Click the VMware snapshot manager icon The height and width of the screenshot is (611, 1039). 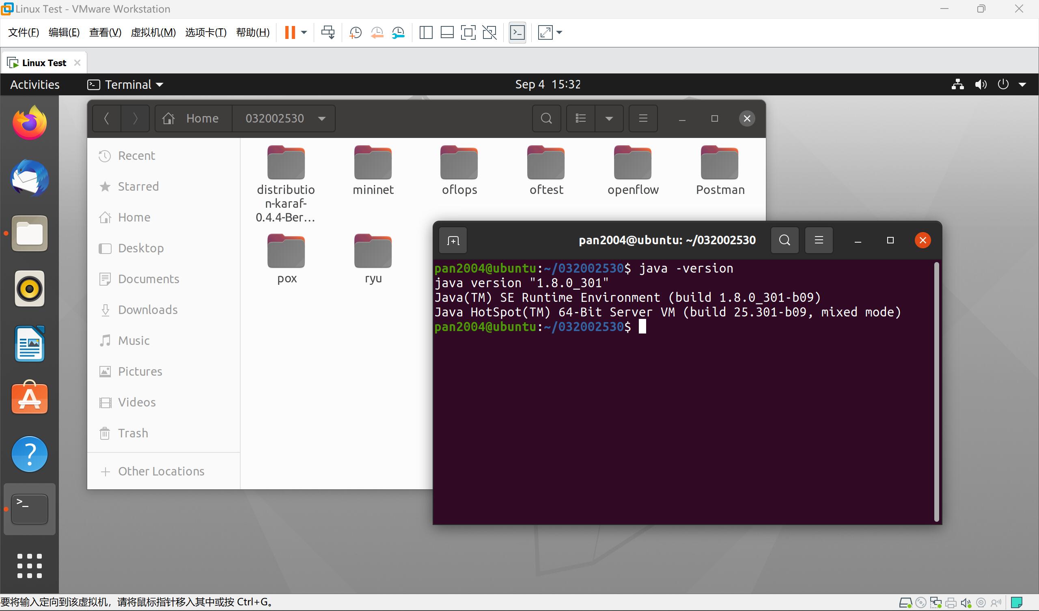point(398,32)
